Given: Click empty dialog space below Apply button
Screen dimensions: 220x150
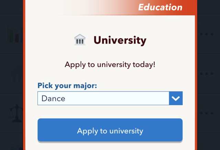Looking at the screenshot, I should (x=110, y=146).
